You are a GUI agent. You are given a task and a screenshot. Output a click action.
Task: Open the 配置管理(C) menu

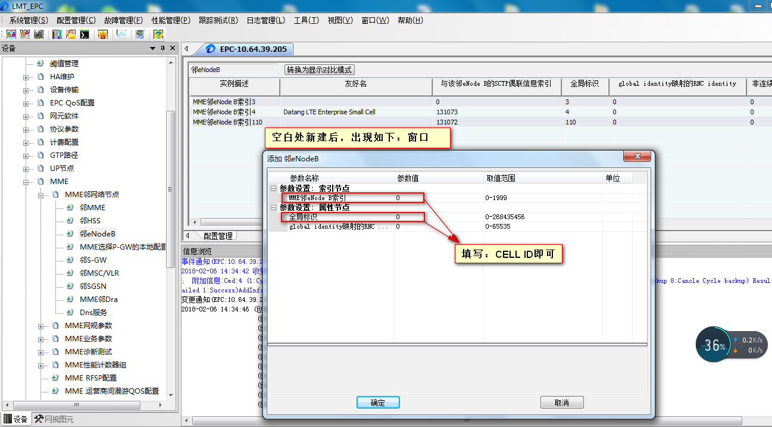[x=76, y=20]
